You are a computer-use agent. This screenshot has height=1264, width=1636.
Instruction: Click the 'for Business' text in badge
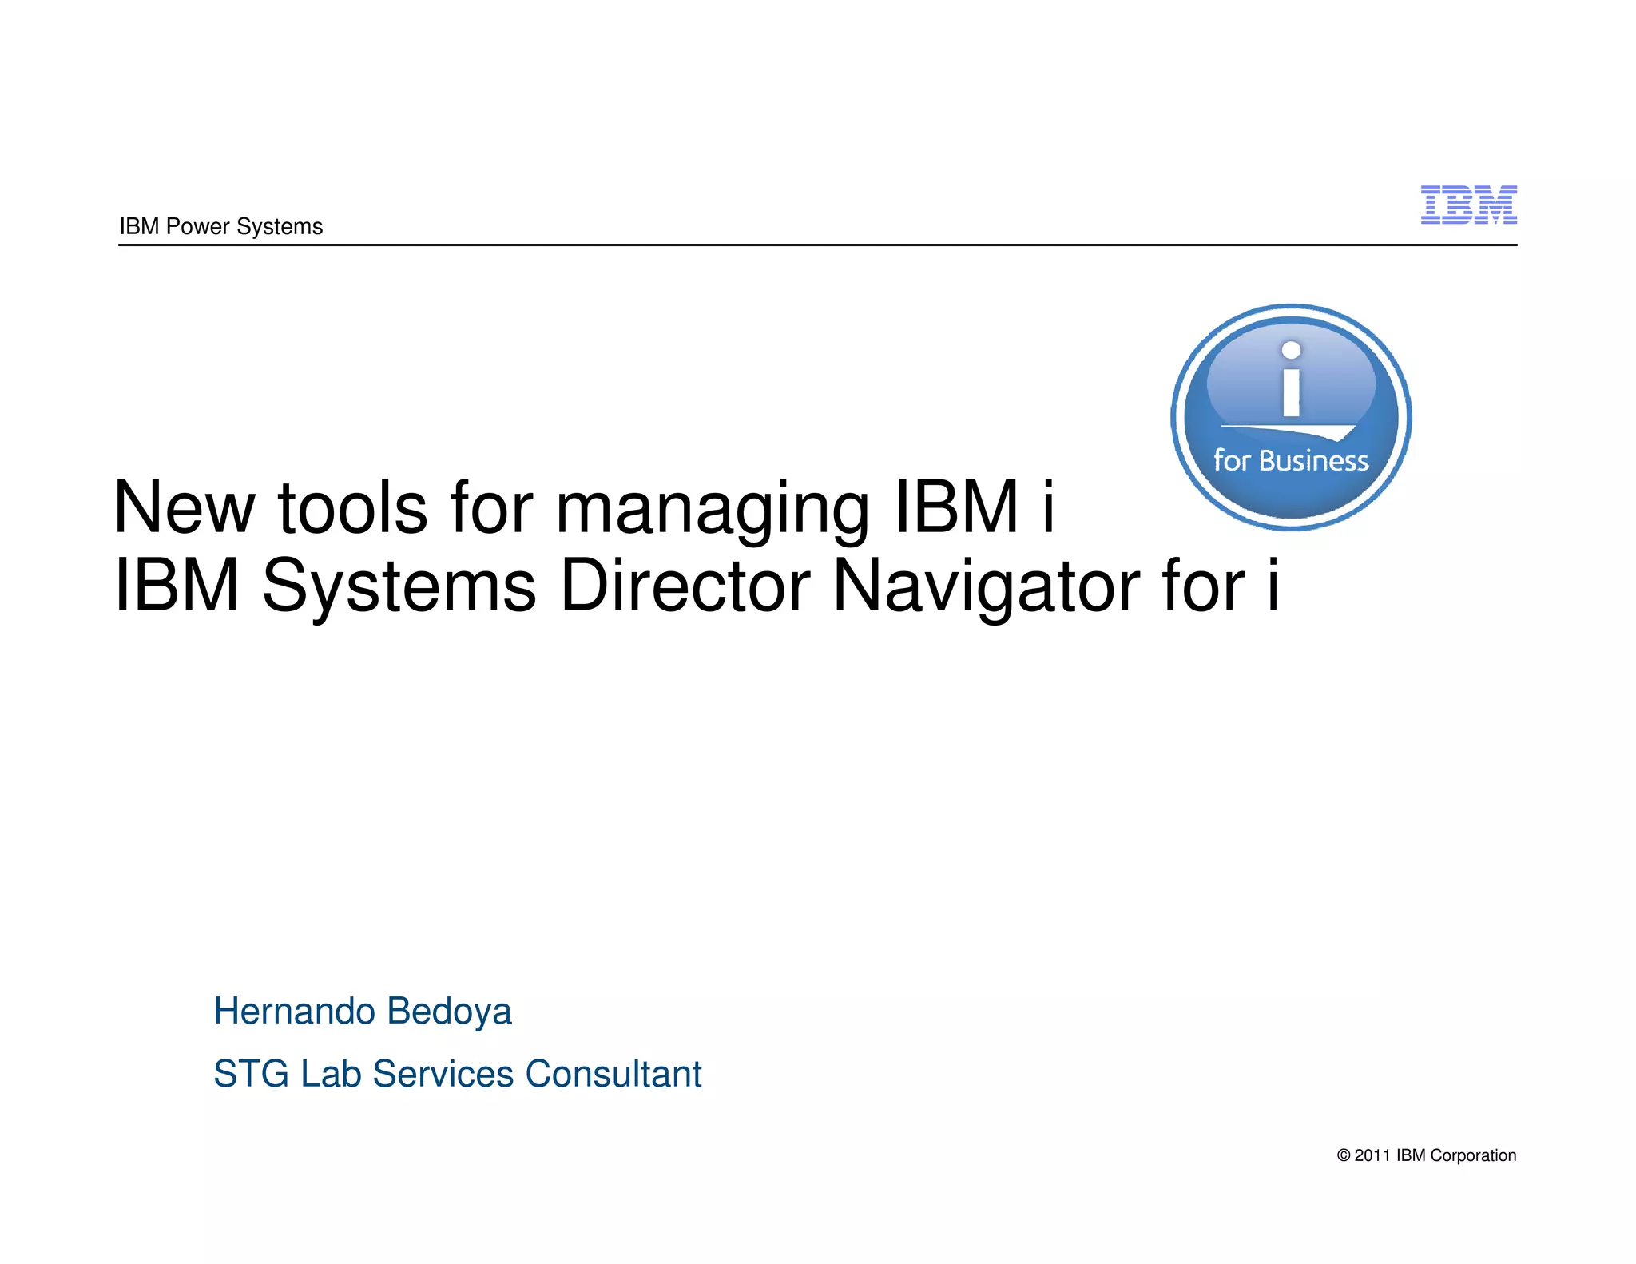[1291, 461]
